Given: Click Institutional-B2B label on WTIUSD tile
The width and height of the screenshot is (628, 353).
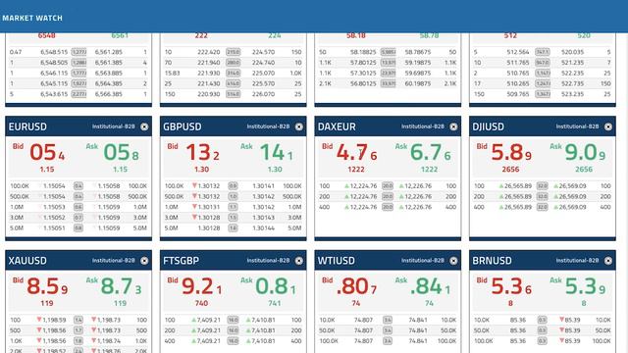Looking at the screenshot, I should pyautogui.click(x=423, y=261).
